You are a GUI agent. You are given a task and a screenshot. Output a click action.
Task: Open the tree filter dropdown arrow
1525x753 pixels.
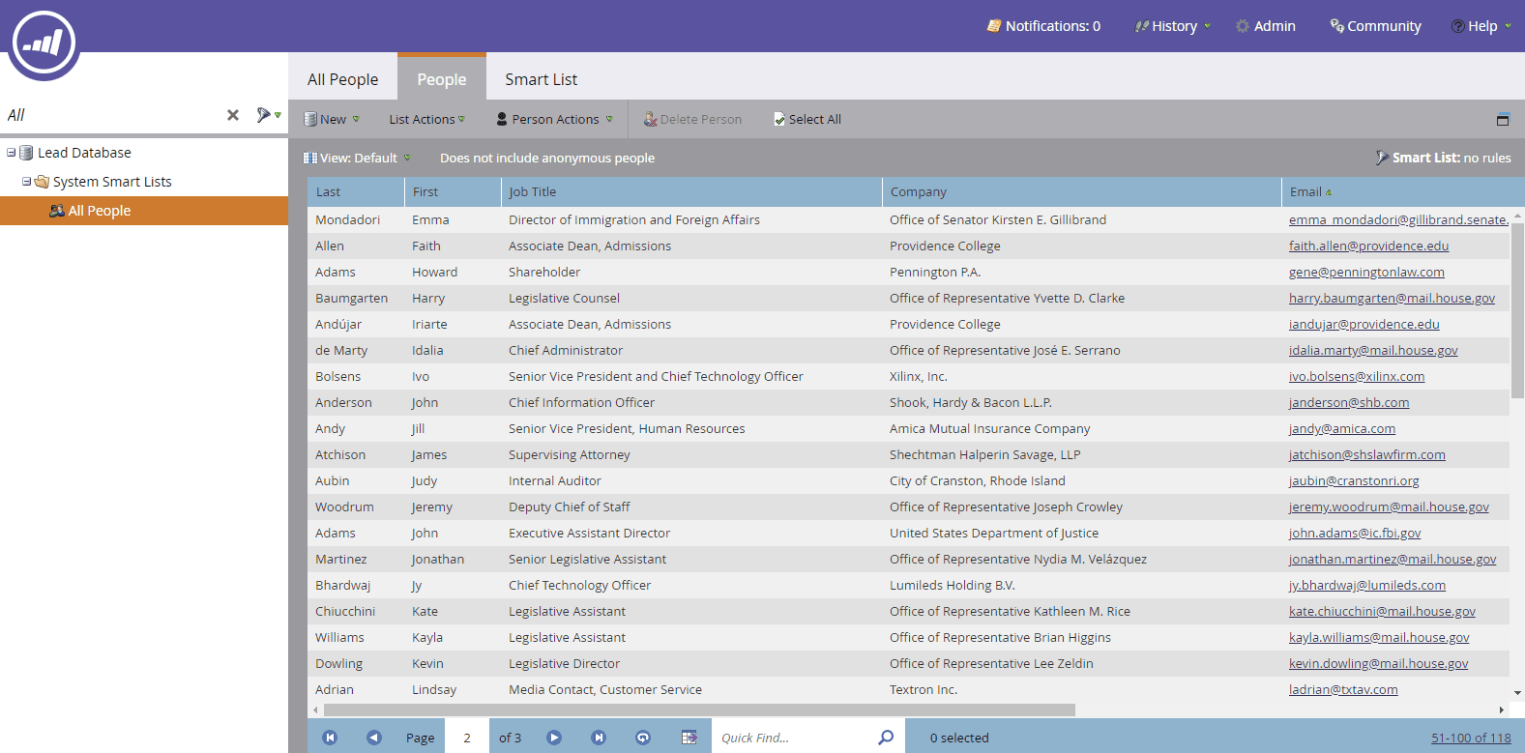pyautogui.click(x=278, y=115)
